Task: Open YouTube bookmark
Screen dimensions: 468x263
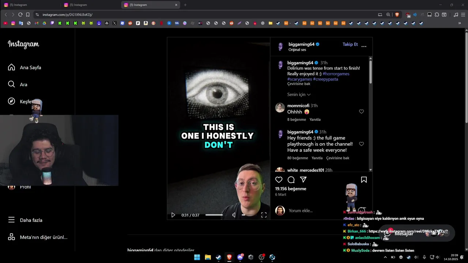Action: point(5,23)
